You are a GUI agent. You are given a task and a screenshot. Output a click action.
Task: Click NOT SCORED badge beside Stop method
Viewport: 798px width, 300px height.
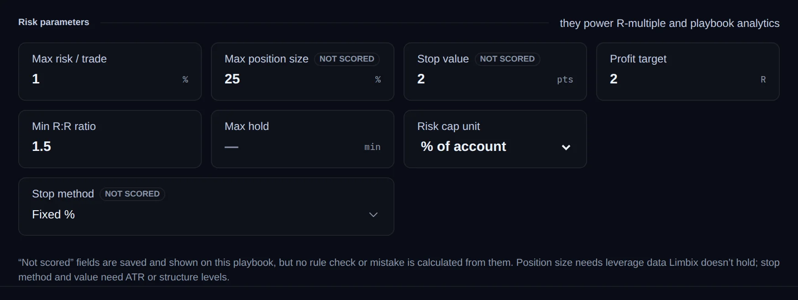132,194
